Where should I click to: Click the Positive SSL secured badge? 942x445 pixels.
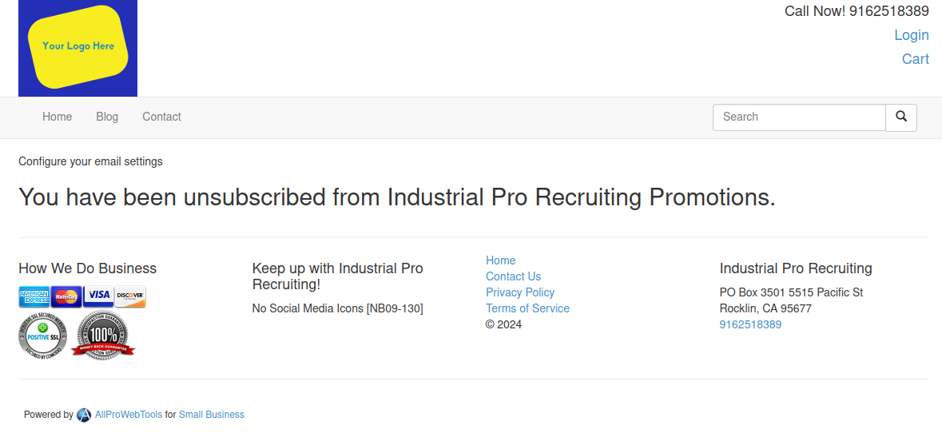click(x=42, y=336)
